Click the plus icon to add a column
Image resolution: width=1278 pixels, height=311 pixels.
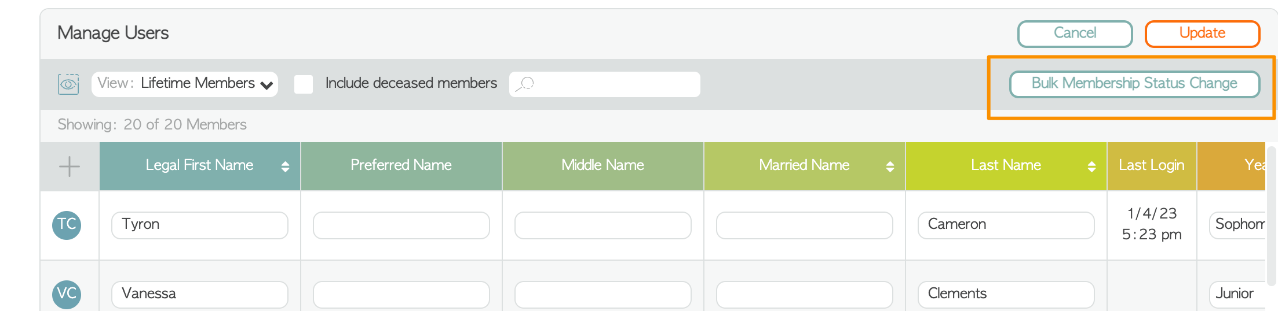tap(70, 166)
